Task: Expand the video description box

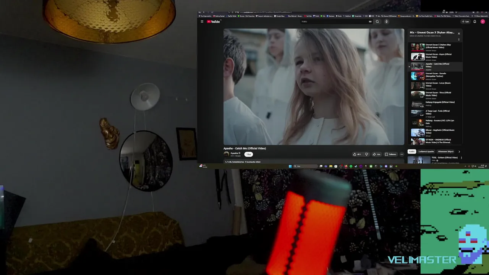Action: [x=313, y=162]
